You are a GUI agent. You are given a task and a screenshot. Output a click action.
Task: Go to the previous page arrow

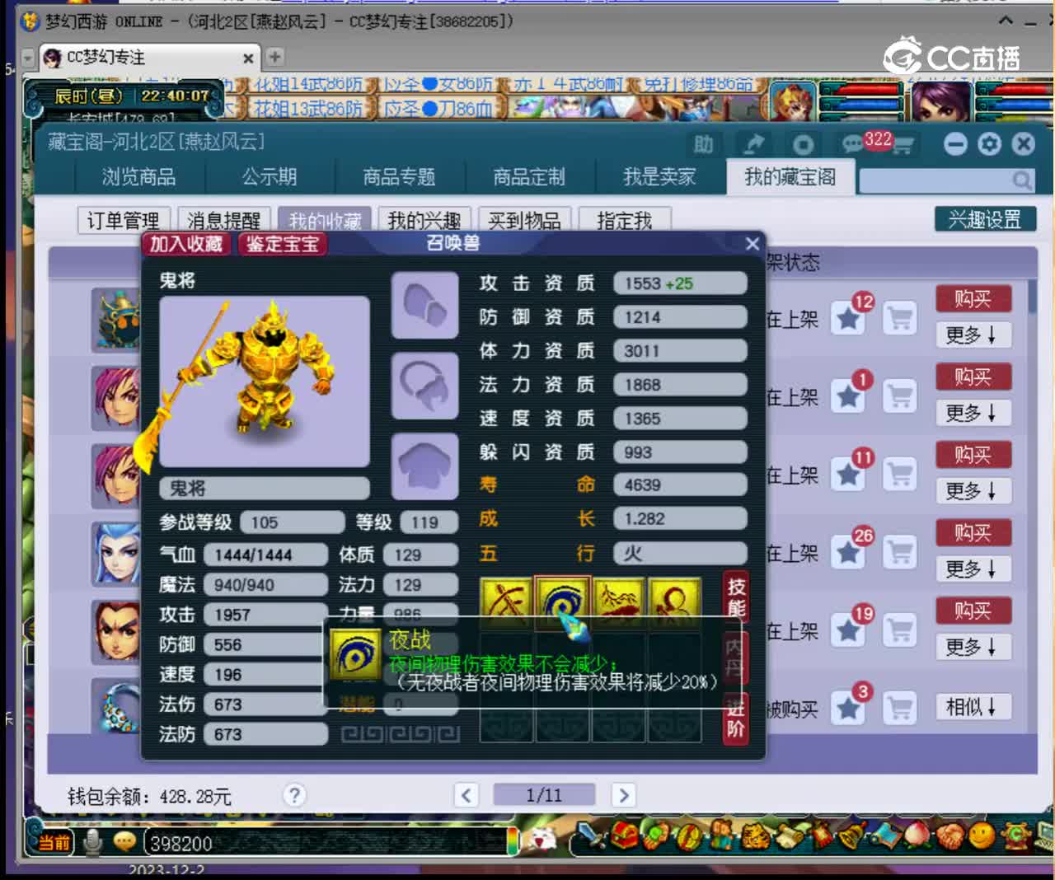click(467, 795)
